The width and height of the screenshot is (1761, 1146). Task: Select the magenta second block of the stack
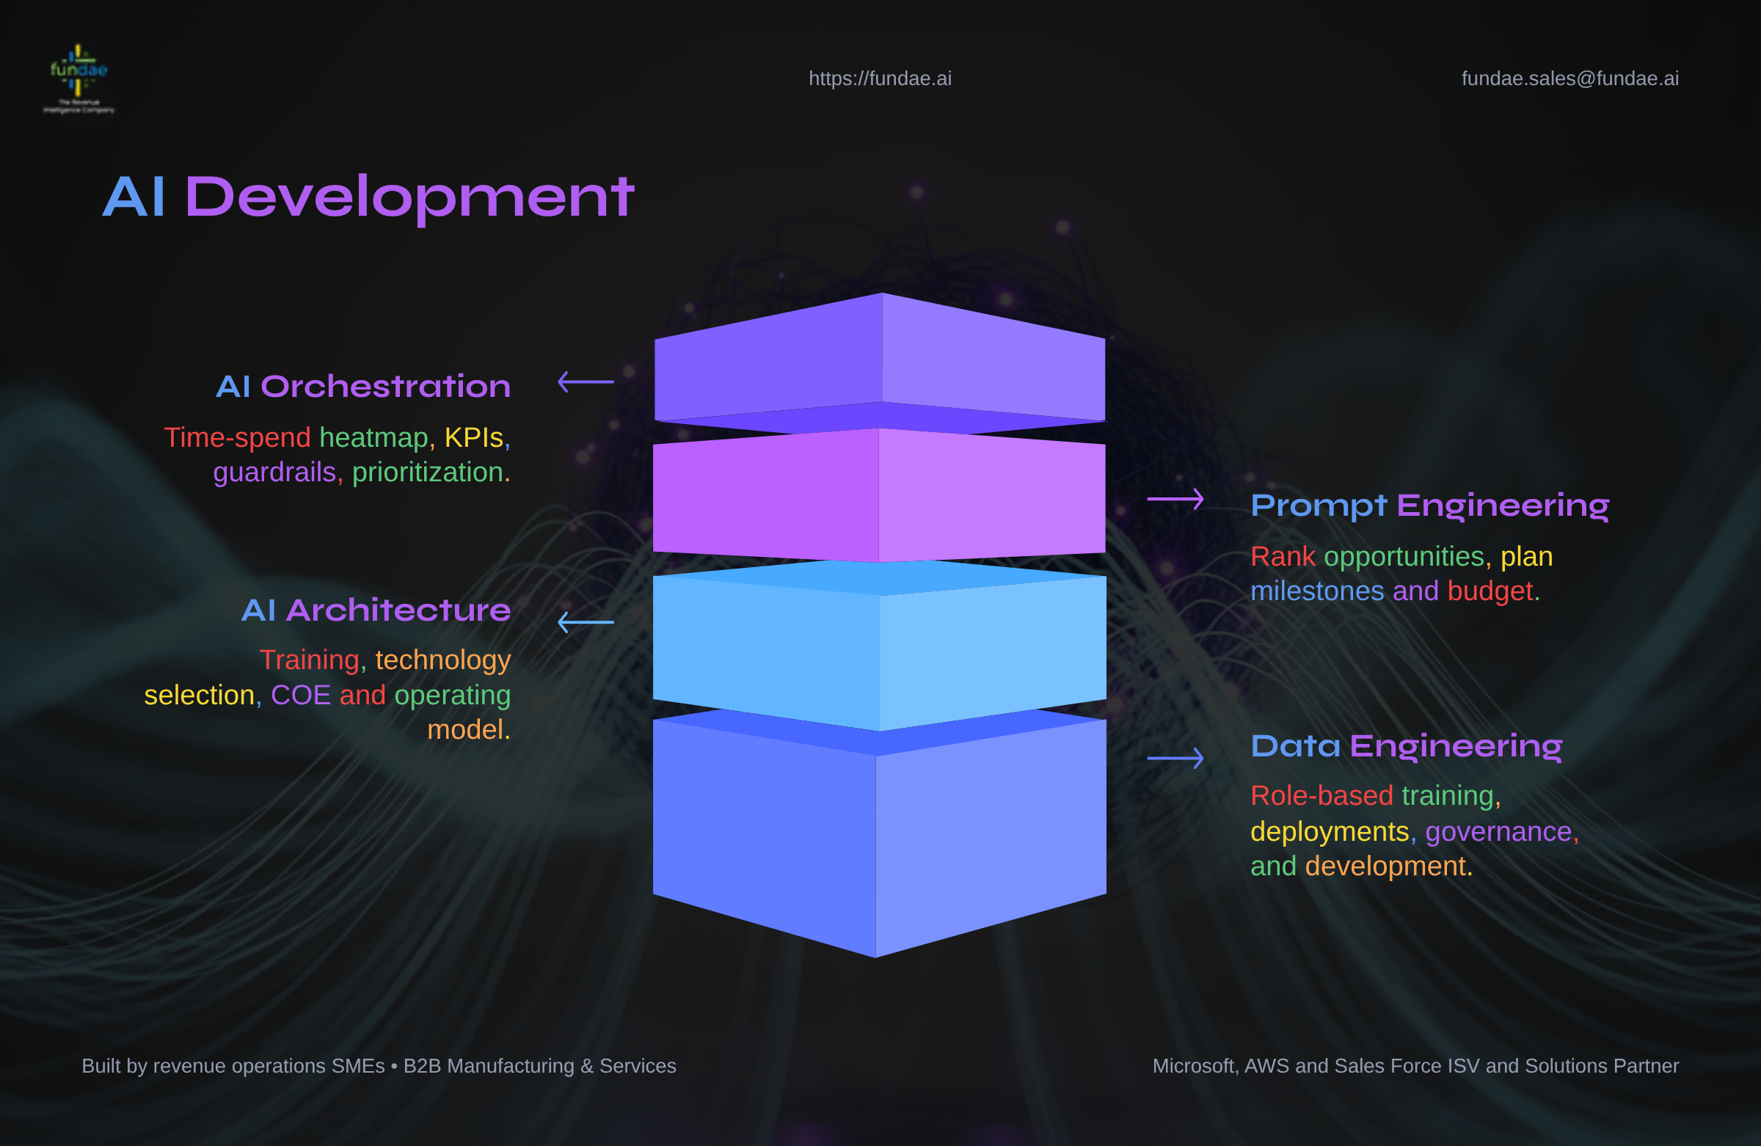(x=880, y=496)
